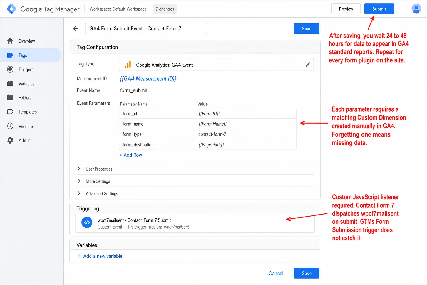Click the bottom Save button

[x=306, y=273]
